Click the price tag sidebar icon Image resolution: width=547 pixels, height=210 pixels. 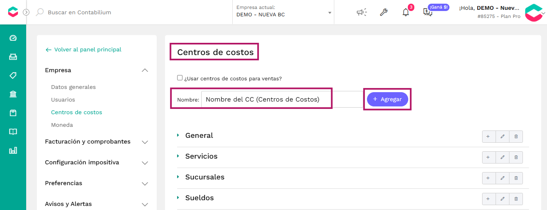coord(13,75)
